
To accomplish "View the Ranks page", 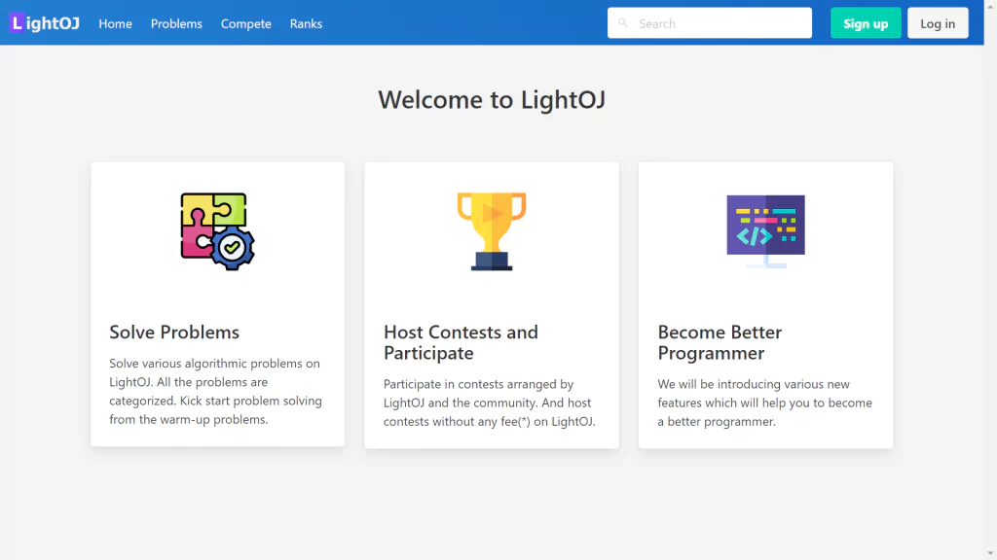I will 306,23.
